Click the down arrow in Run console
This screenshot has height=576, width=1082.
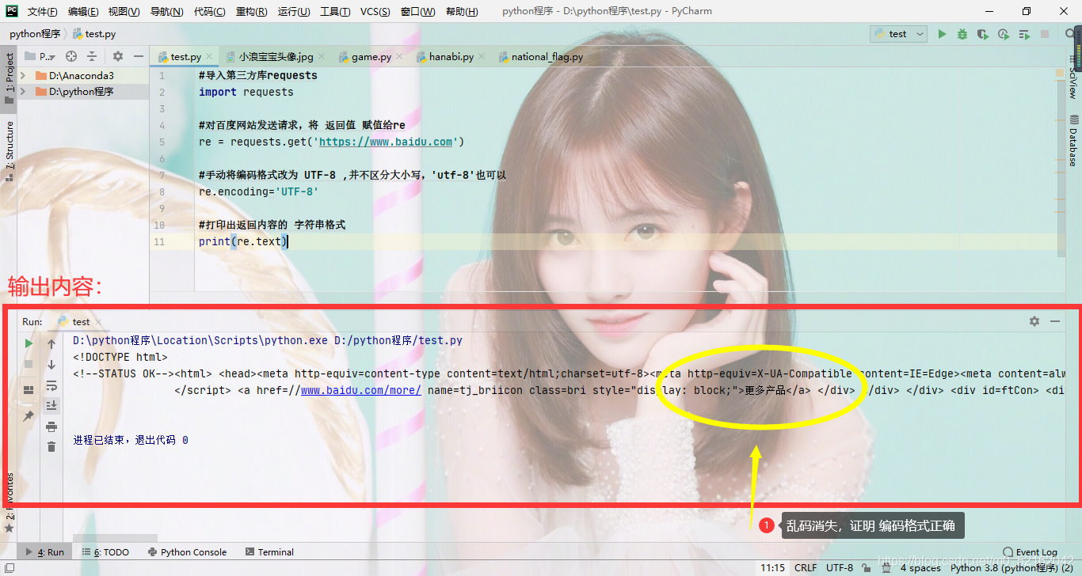pos(51,365)
